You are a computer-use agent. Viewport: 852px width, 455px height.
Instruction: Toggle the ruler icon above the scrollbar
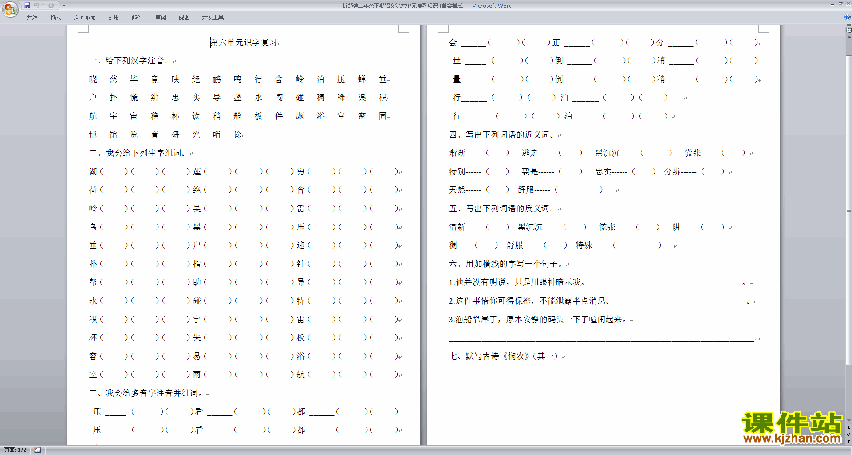pos(848,30)
